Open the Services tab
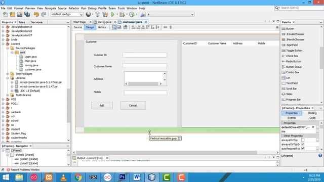324x182 pixels. [37, 22]
